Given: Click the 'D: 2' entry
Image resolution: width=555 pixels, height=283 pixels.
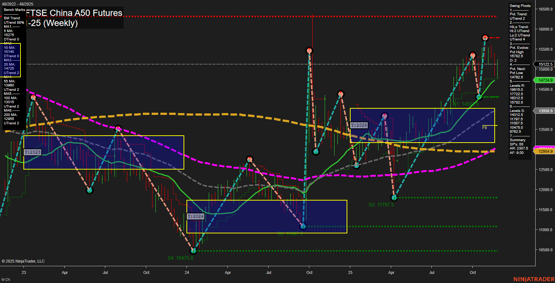Looking at the screenshot, I should (513, 61).
